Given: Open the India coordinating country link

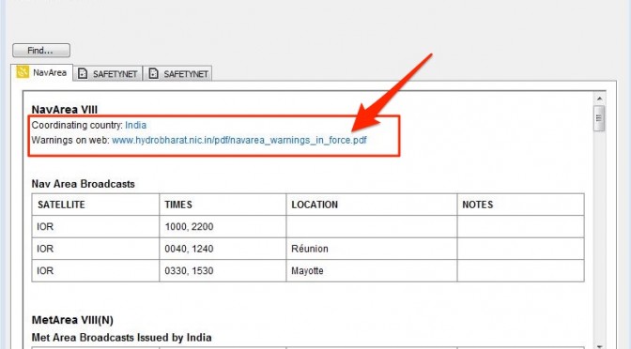Looking at the screenshot, I should [x=135, y=125].
